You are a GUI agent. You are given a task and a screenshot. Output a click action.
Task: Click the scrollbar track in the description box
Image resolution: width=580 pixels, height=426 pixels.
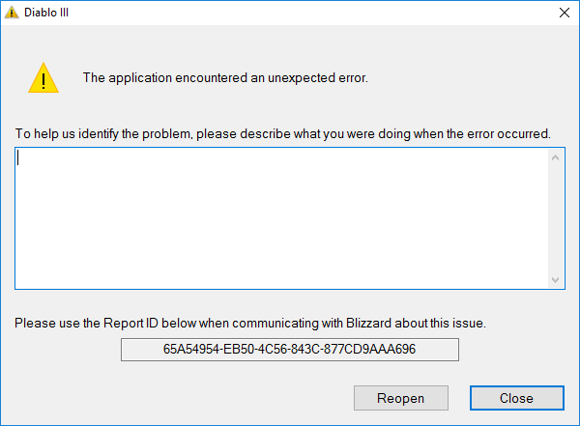pyautogui.click(x=555, y=219)
